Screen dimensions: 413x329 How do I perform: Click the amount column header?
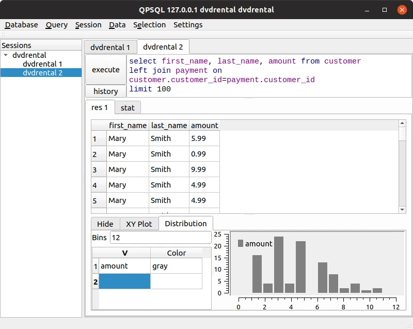click(x=204, y=126)
